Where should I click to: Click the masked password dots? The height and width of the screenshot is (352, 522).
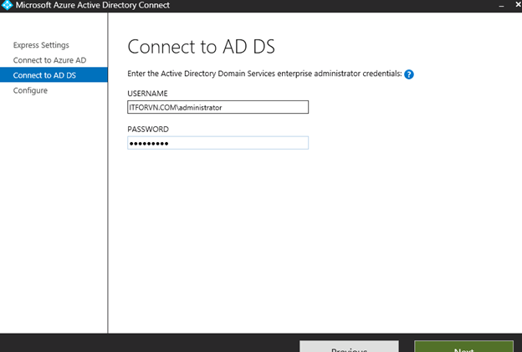[148, 143]
